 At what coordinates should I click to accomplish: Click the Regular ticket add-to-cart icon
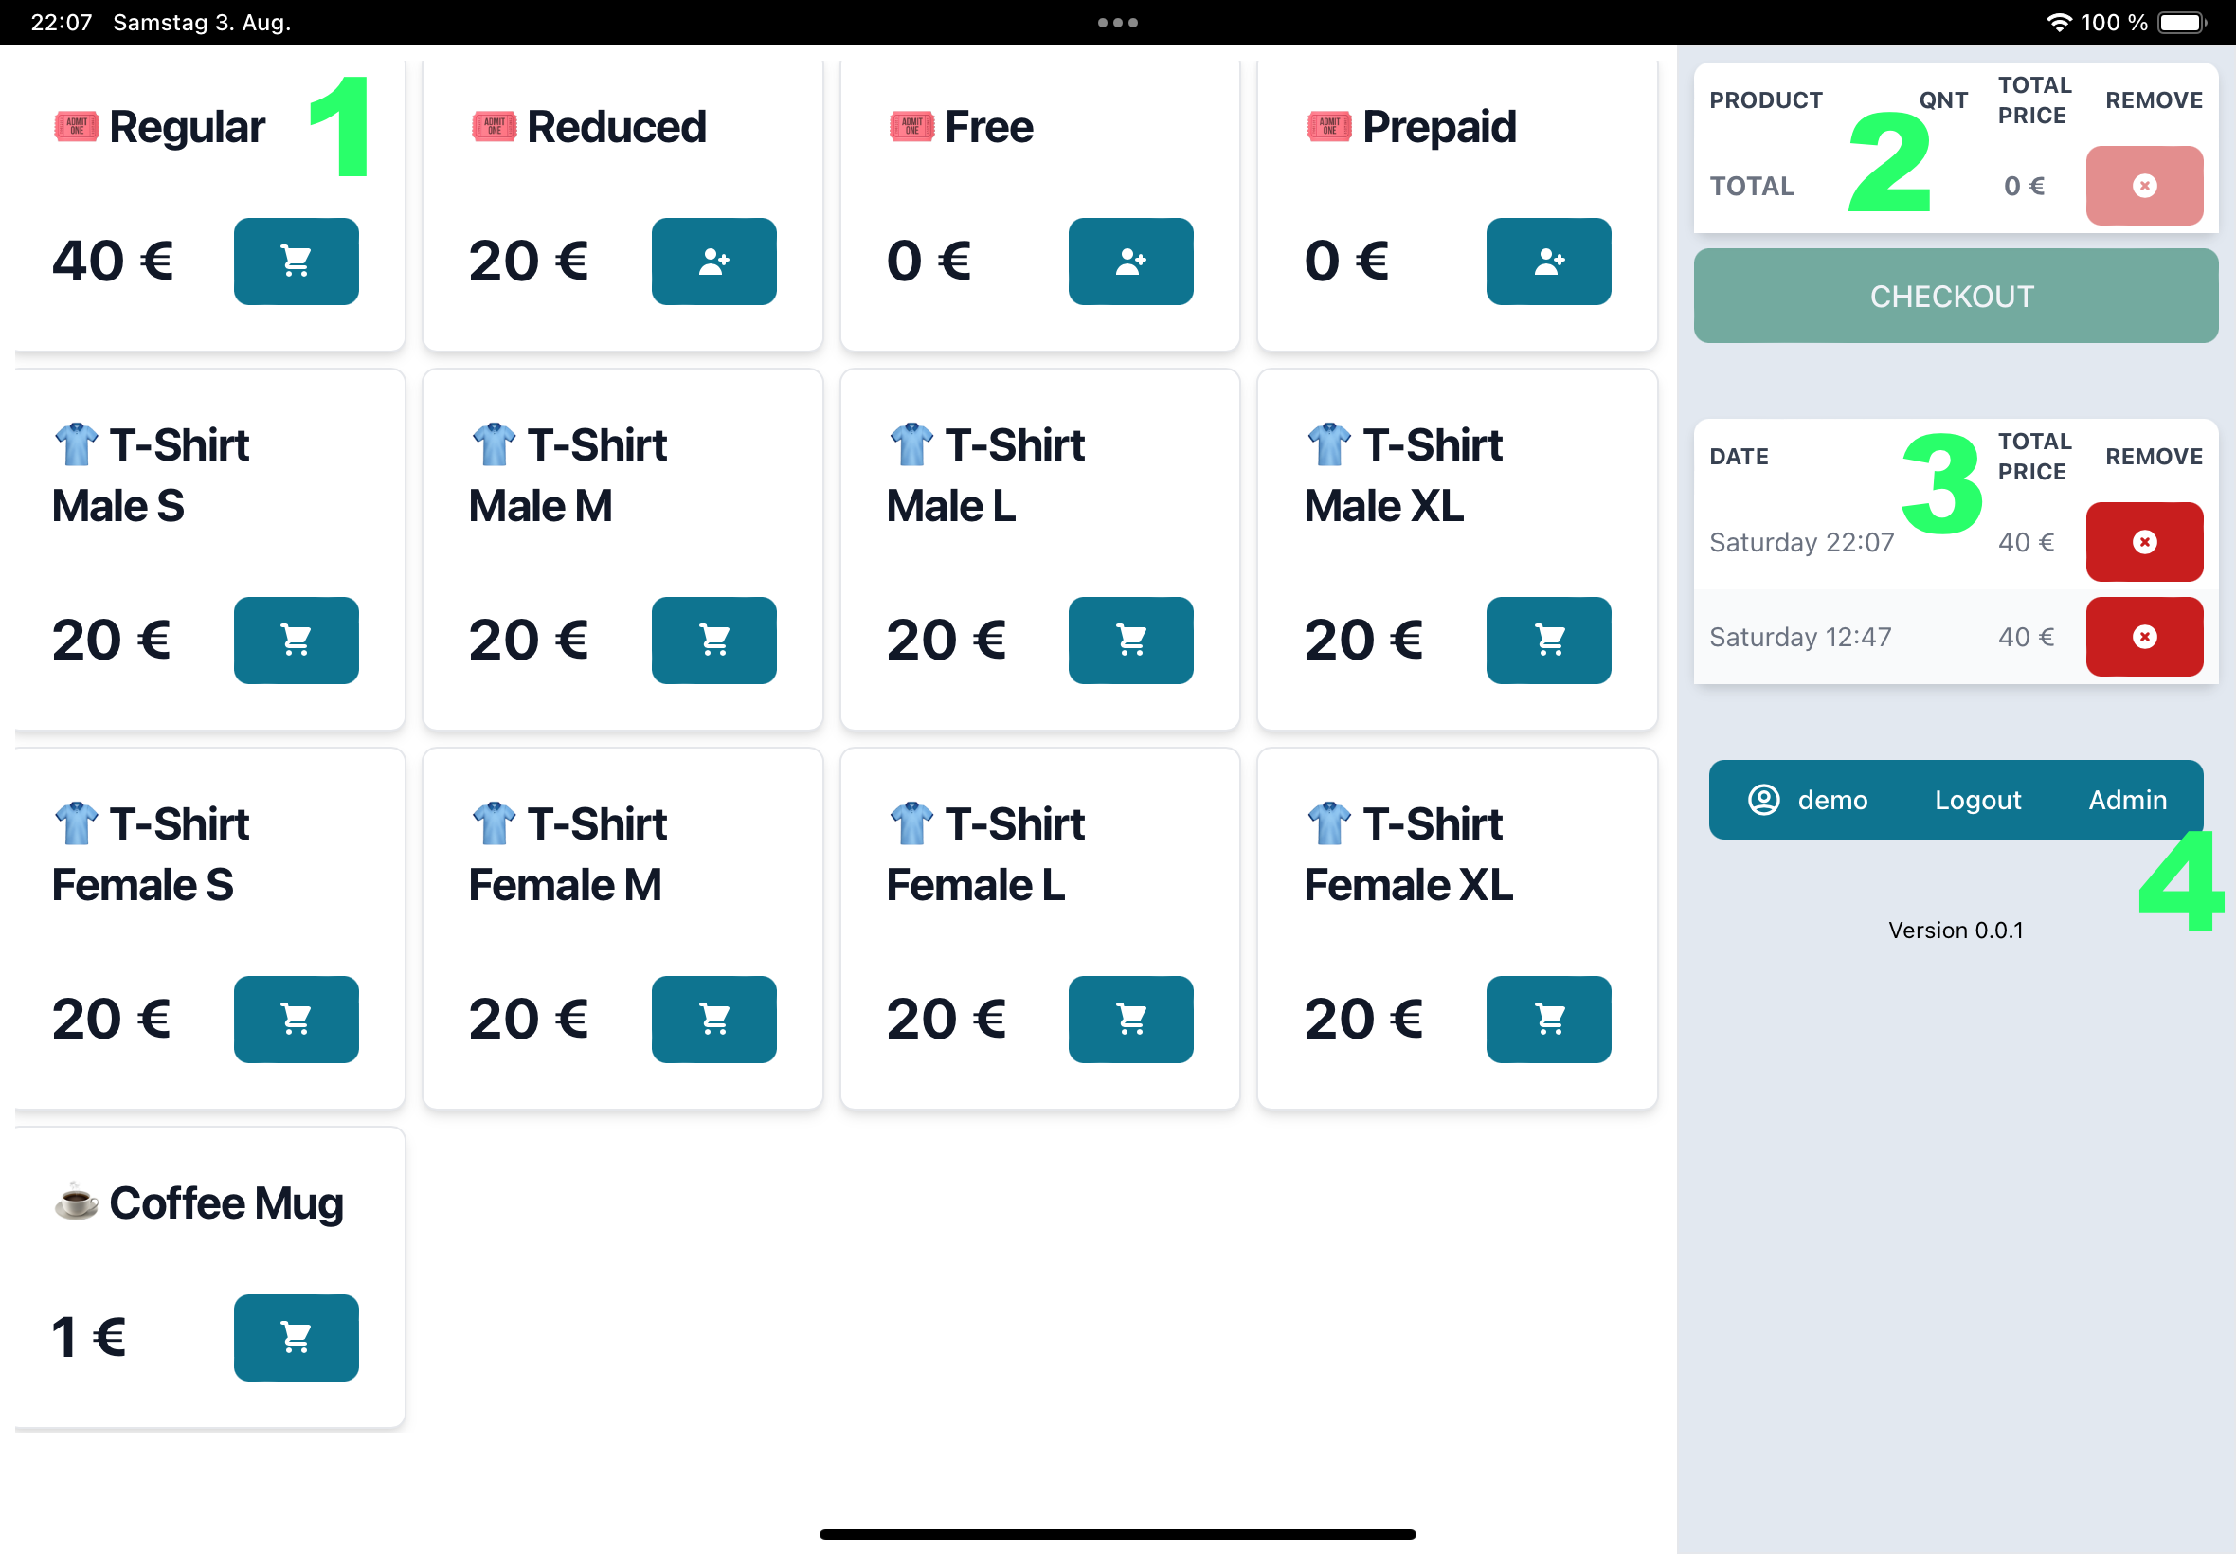[x=296, y=262]
